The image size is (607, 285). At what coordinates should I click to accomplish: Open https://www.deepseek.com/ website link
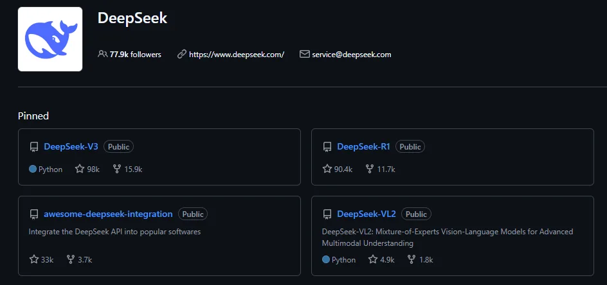pyautogui.click(x=237, y=55)
